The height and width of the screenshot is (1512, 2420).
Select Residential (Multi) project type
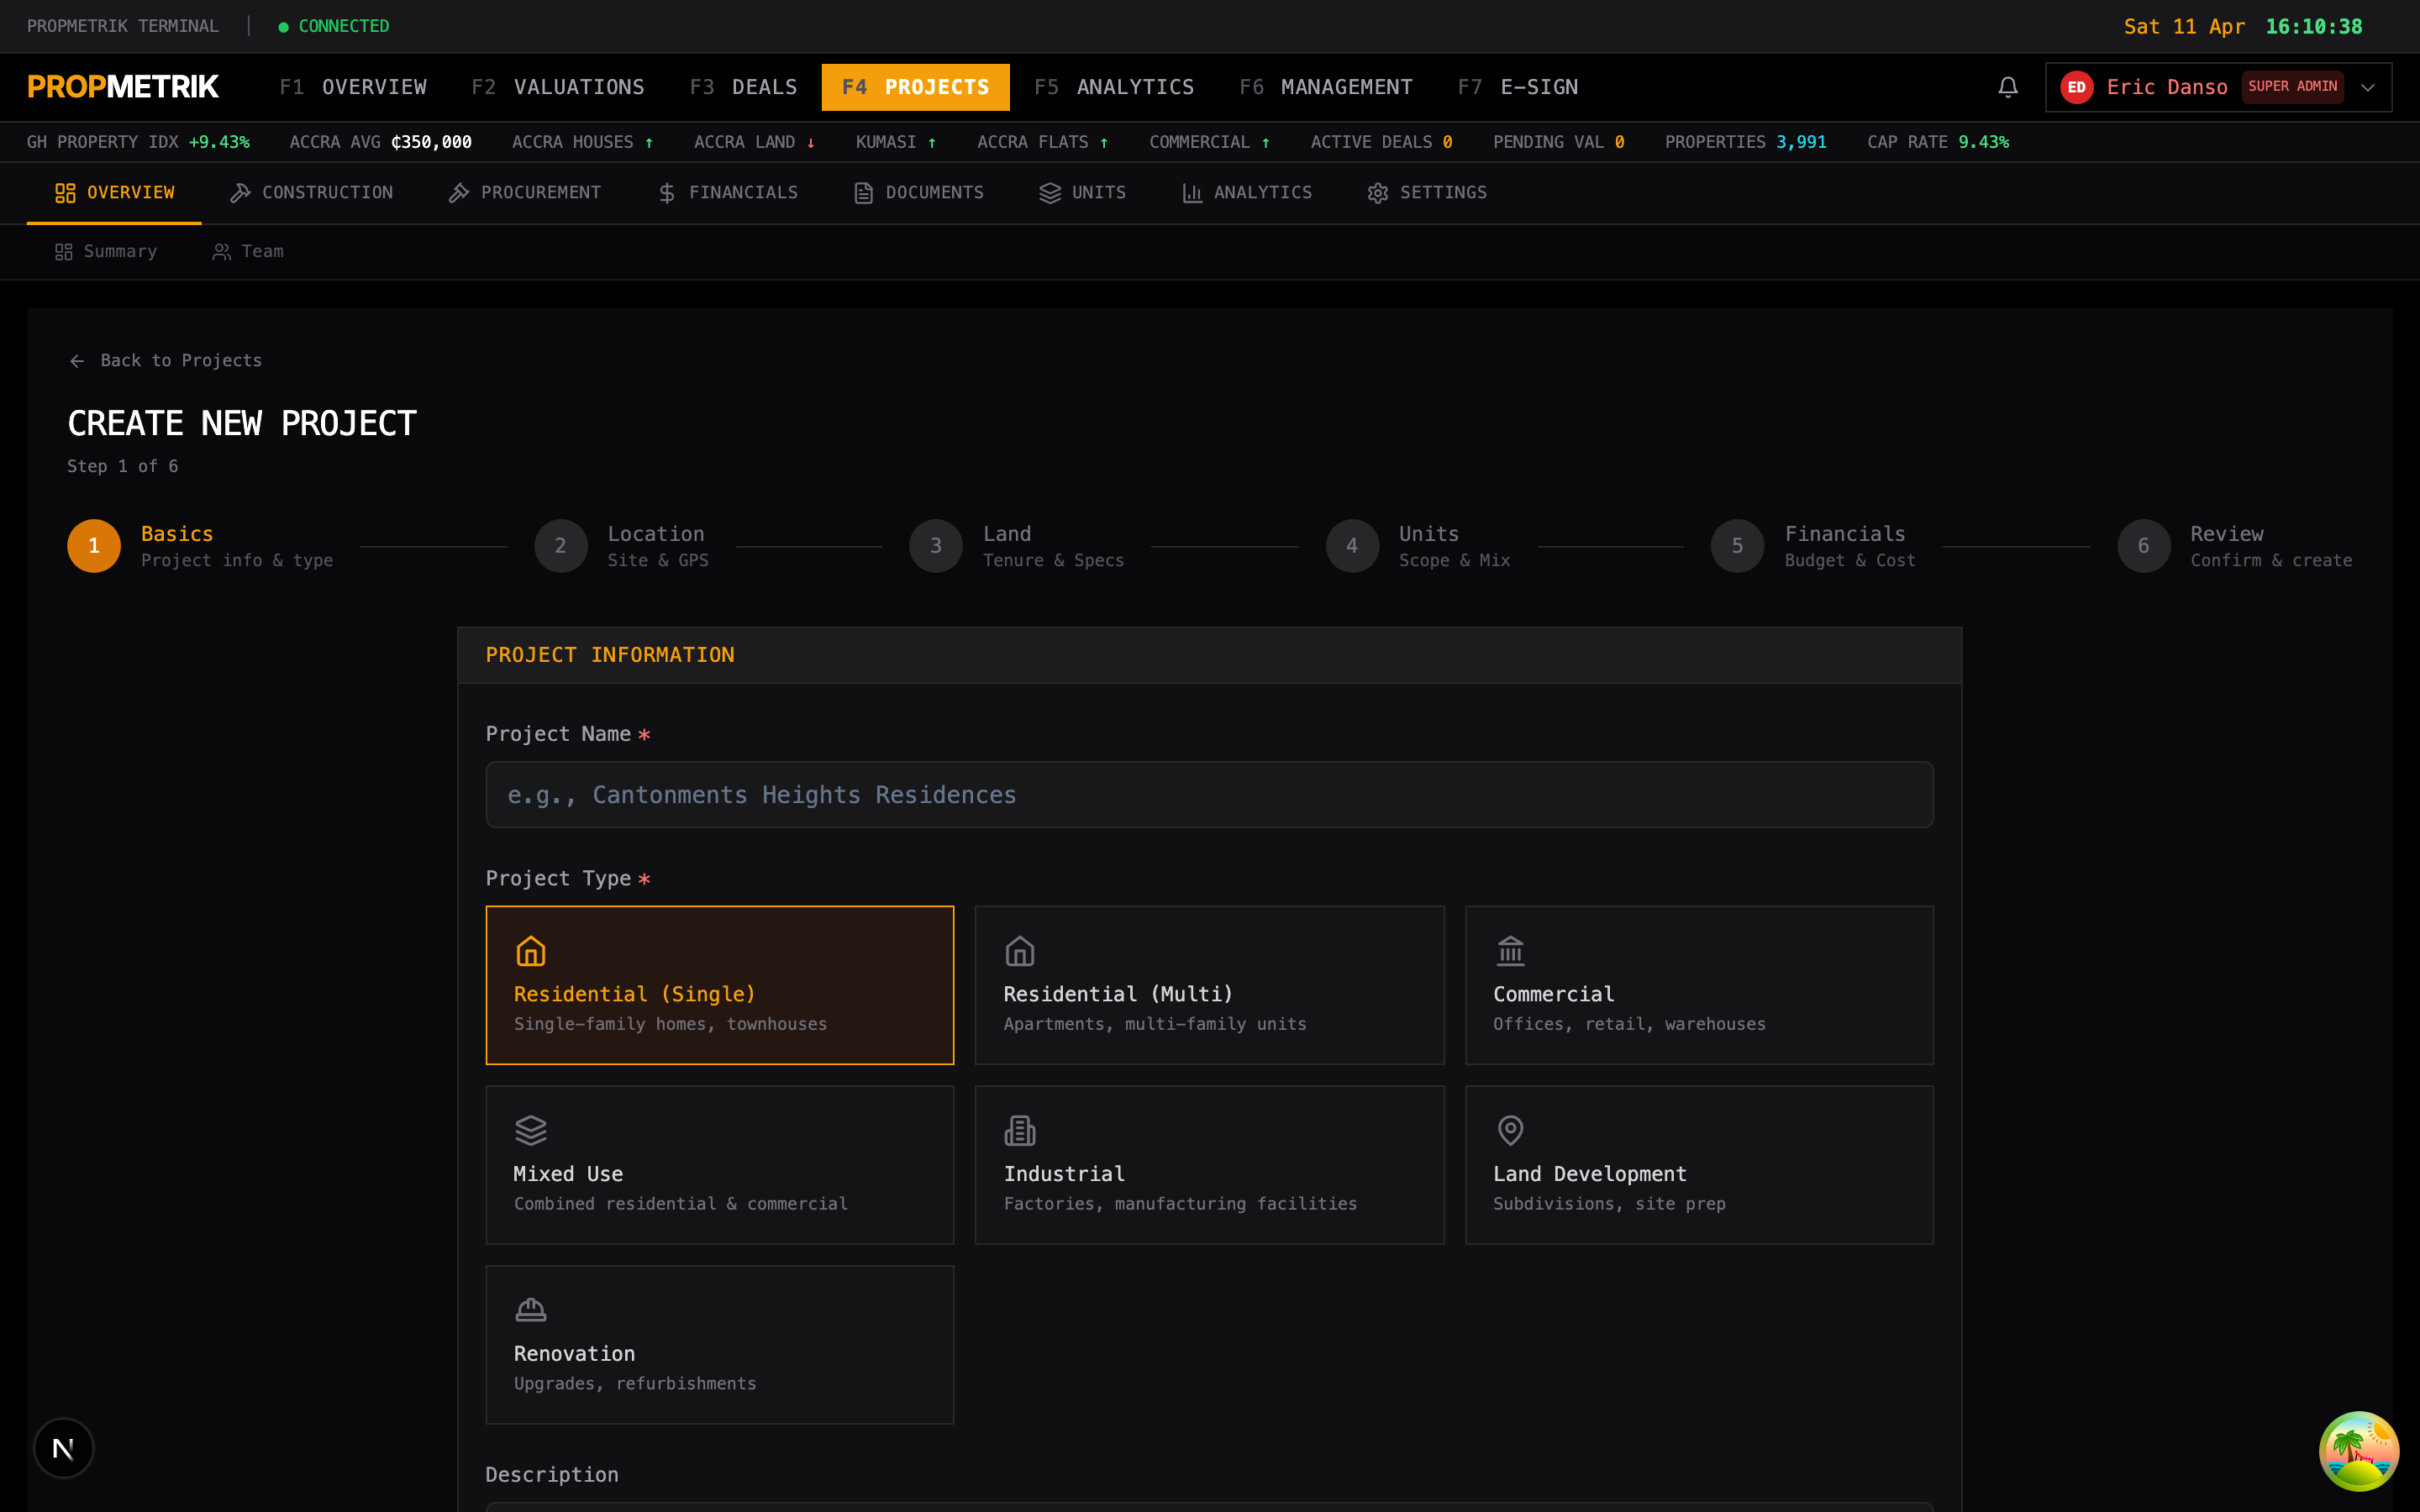[1209, 985]
